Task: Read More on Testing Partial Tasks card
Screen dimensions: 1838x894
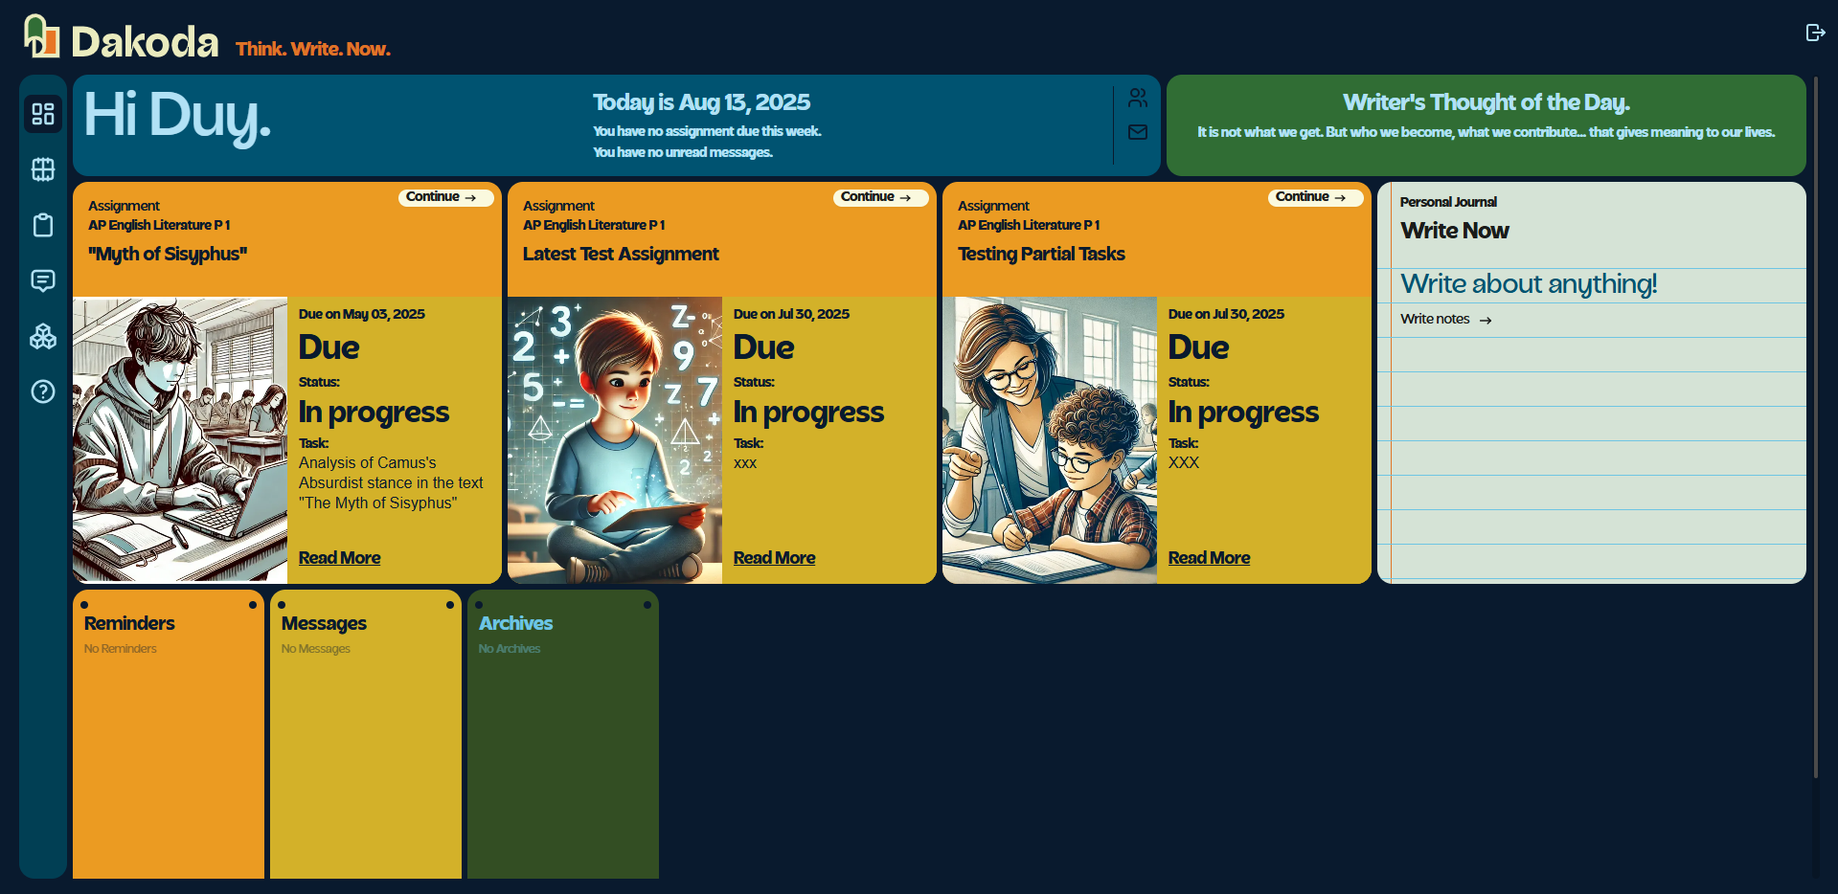Action: 1209,558
